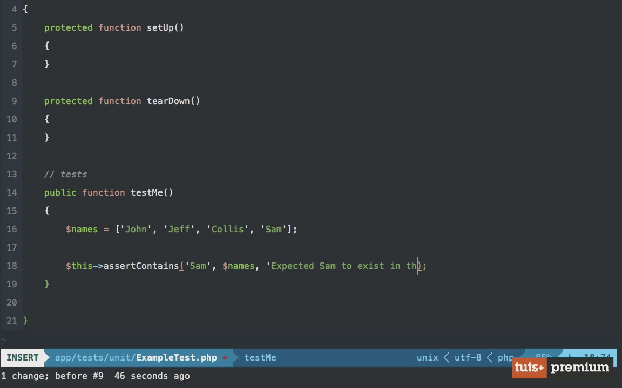
Task: Click the red modified marker after ExampleTest.php
Action: point(225,357)
